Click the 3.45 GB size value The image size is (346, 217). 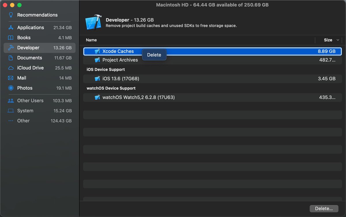coord(327,79)
